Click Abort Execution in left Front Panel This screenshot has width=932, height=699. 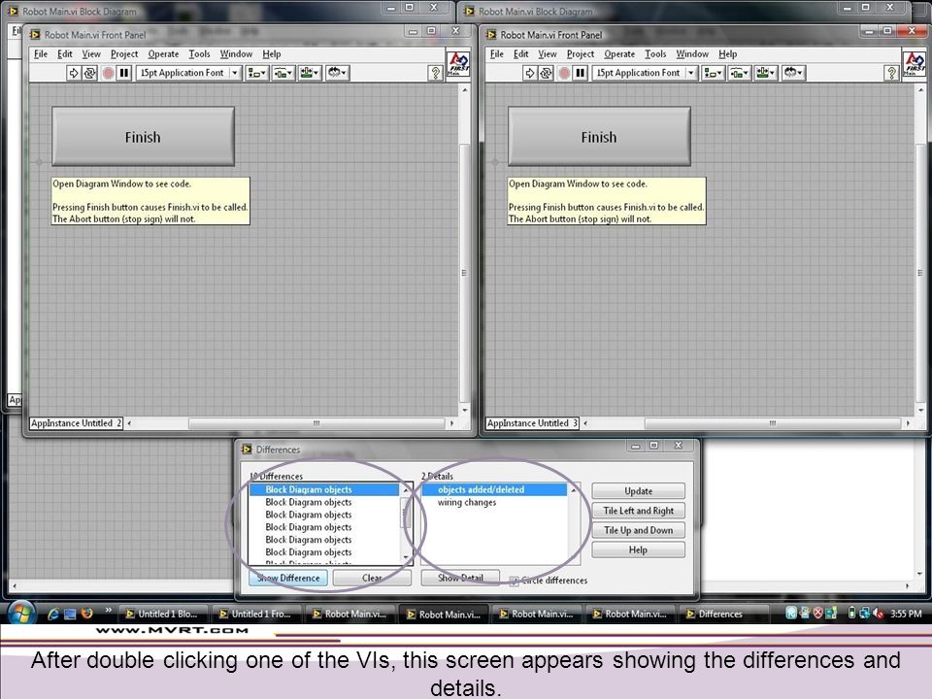pos(108,73)
